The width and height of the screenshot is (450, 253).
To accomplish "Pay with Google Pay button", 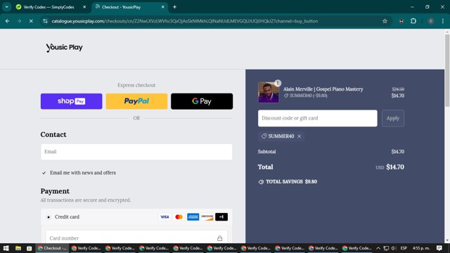I will pos(202,101).
